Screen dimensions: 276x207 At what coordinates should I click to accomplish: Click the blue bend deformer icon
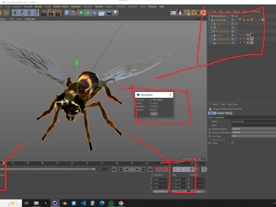click(x=95, y=13)
